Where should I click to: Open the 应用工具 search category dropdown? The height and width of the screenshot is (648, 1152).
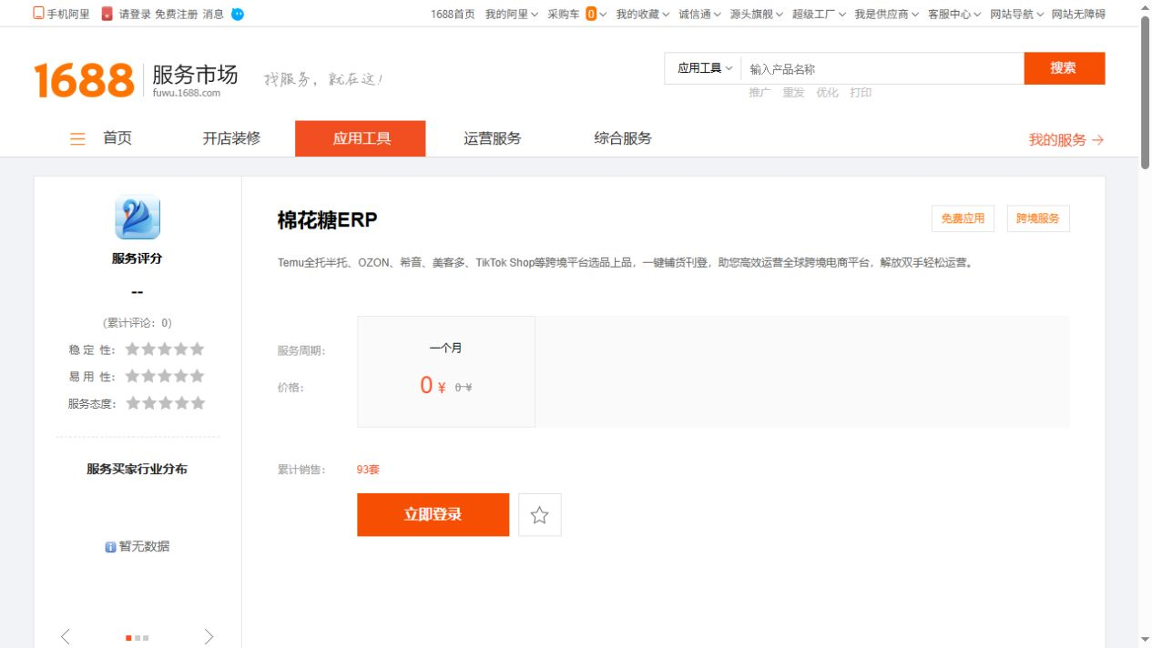(704, 68)
